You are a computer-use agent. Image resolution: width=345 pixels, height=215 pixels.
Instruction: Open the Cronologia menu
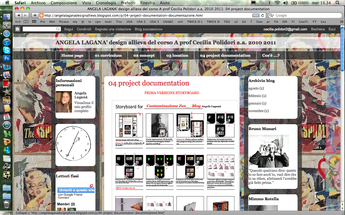(106, 3)
